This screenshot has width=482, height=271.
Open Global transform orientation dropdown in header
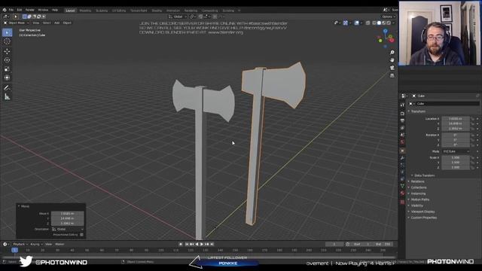pyautogui.click(x=178, y=17)
